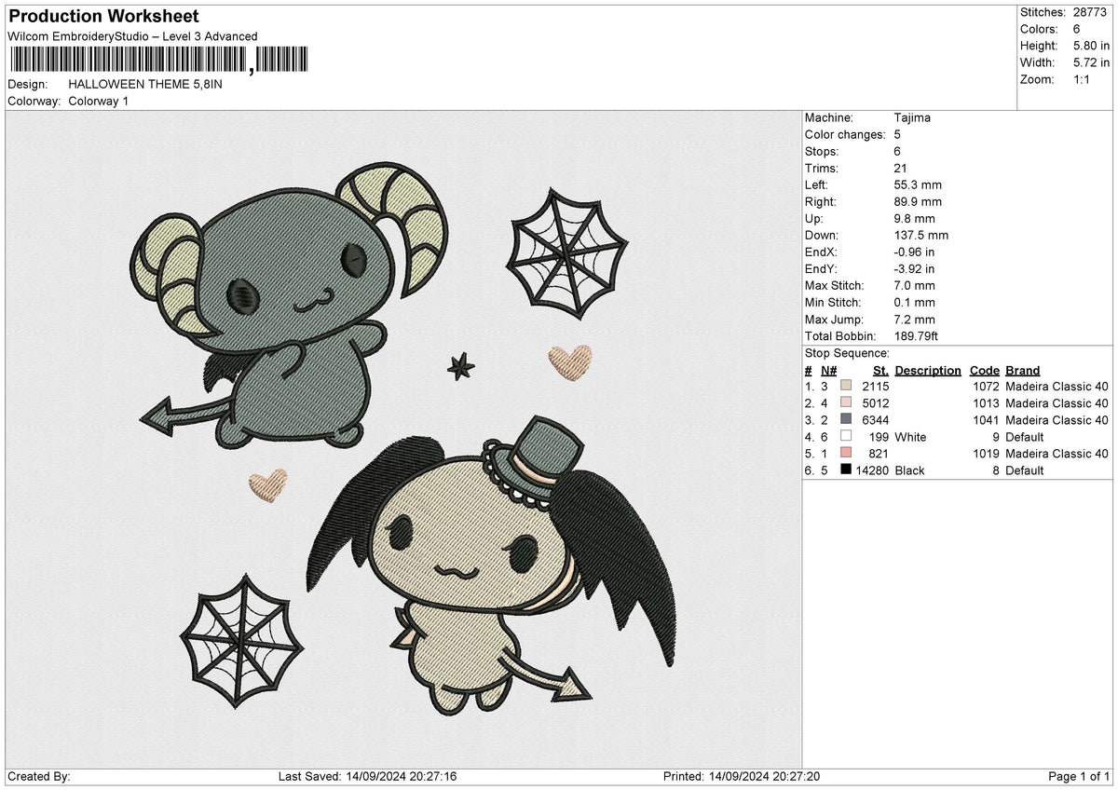This screenshot has width=1118, height=790.
Task: Click the 'Default' brand in the White row
Action: coord(1025,437)
